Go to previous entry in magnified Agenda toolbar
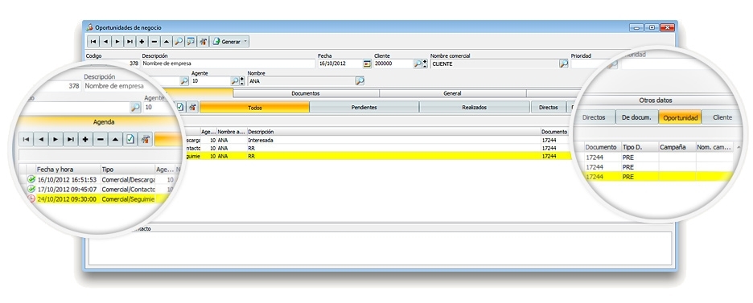753x303 pixels. pos(41,140)
